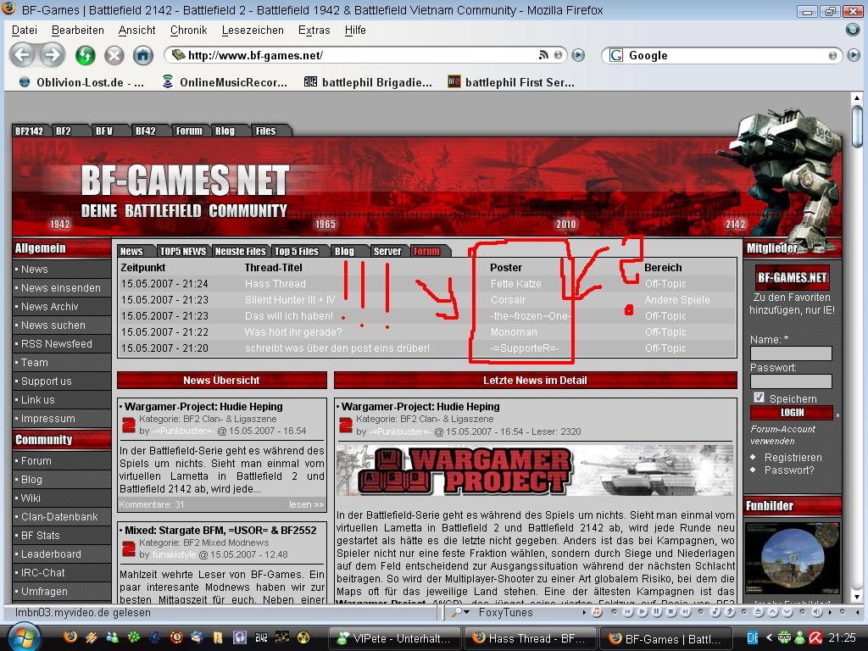Screen dimensions: 868x651
Task: Open the BF2142 site tab
Action: pyautogui.click(x=29, y=131)
